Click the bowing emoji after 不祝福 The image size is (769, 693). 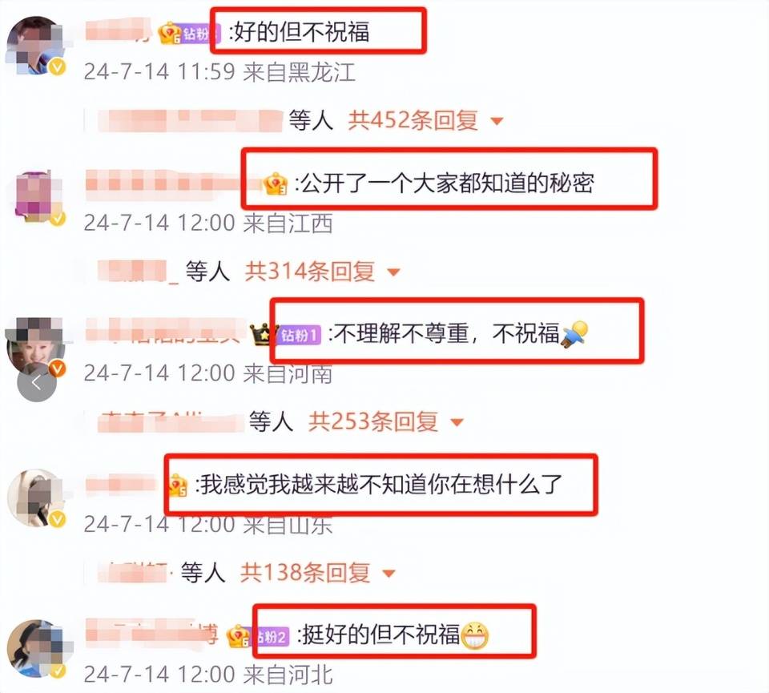point(574,334)
